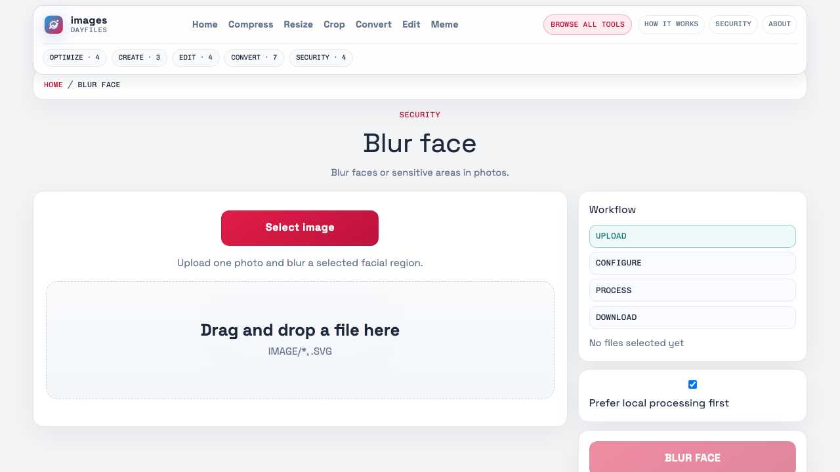Open the ABOUT page
This screenshot has height=472, width=840.
pyautogui.click(x=779, y=24)
